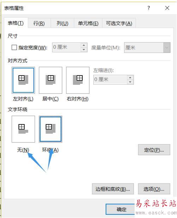The height and width of the screenshot is (218, 177).
Task: Select the left-align (左对齐) table alignment icon
Action: (23, 80)
